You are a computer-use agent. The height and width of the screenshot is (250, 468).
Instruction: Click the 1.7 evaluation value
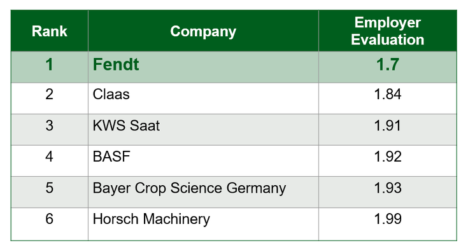point(387,64)
